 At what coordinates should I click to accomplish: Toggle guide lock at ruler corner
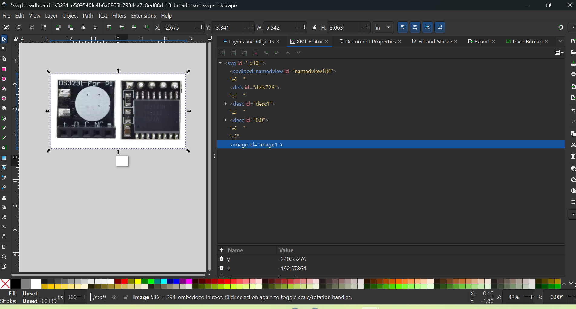click(15, 39)
